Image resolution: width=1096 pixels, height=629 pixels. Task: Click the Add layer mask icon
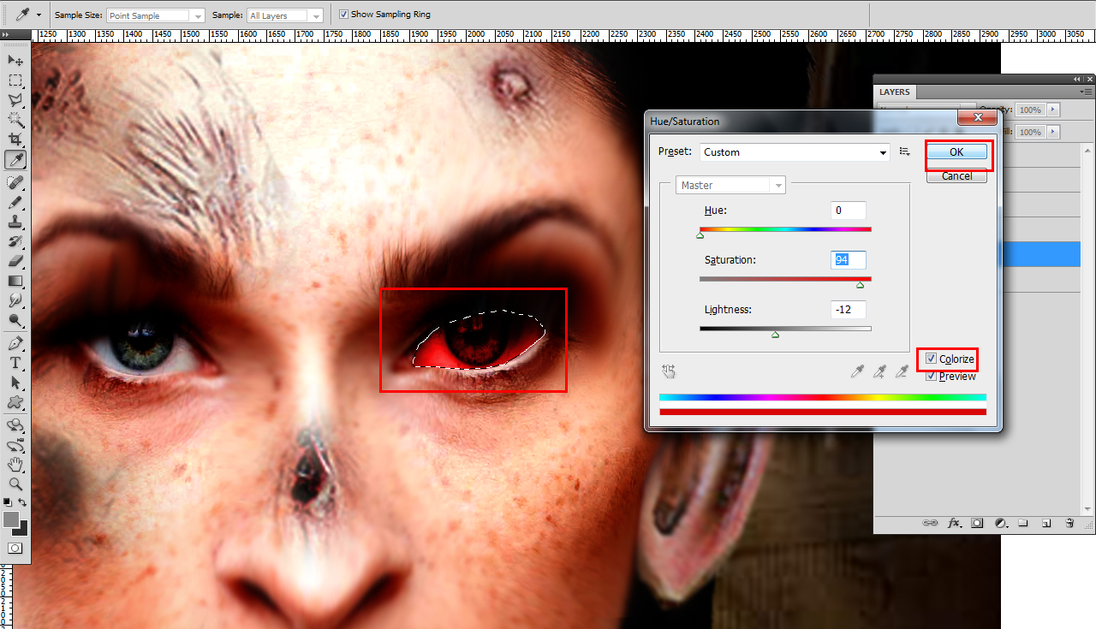coord(977,523)
